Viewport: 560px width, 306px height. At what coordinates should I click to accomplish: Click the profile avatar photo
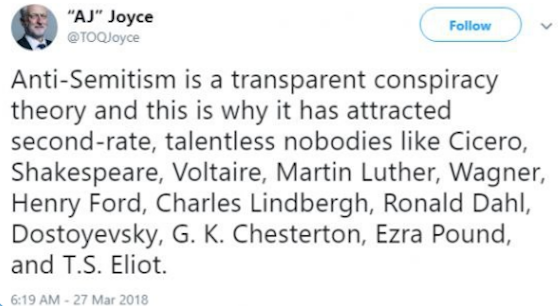pyautogui.click(x=34, y=27)
